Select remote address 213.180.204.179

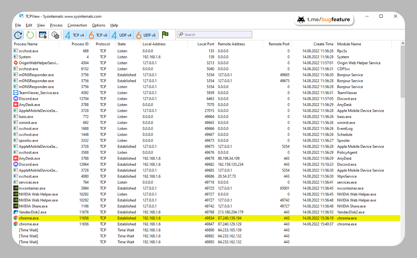coord(231,212)
